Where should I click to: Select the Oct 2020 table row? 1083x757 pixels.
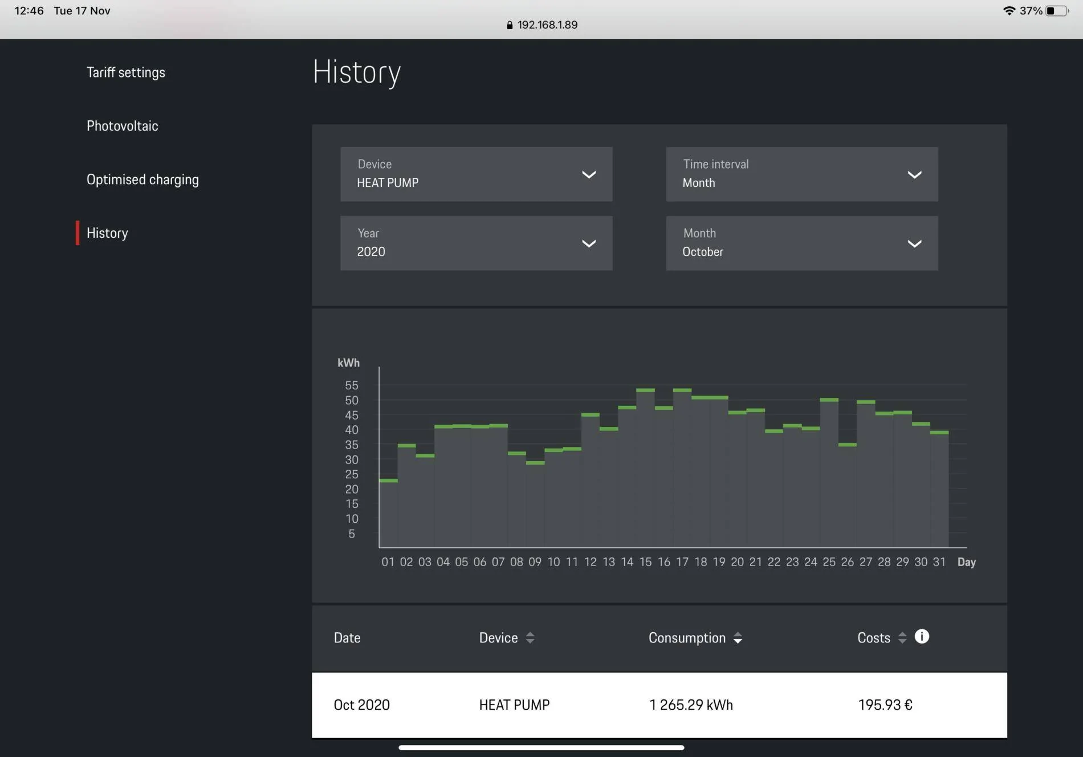(659, 705)
